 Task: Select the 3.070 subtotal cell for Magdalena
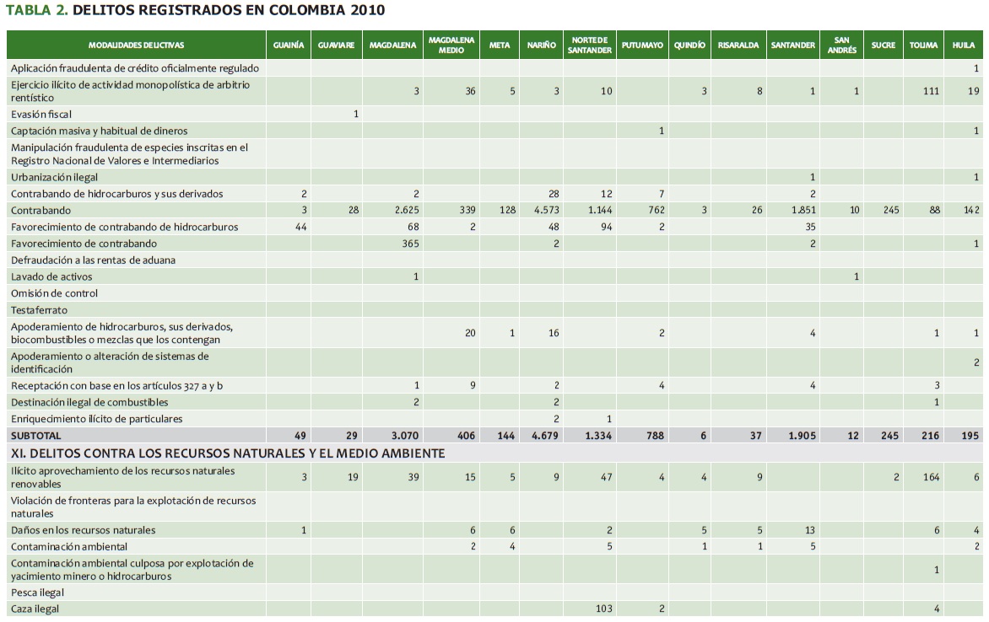(403, 436)
